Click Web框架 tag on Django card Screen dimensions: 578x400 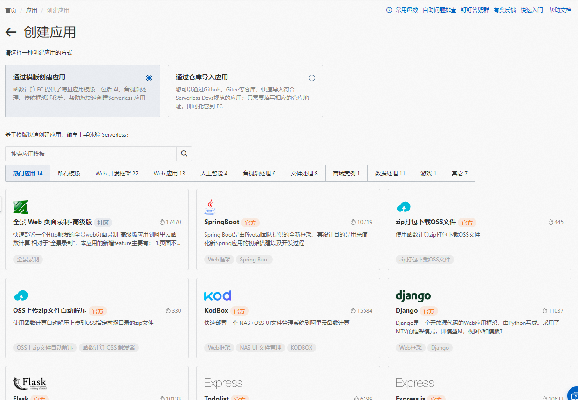[x=411, y=347]
